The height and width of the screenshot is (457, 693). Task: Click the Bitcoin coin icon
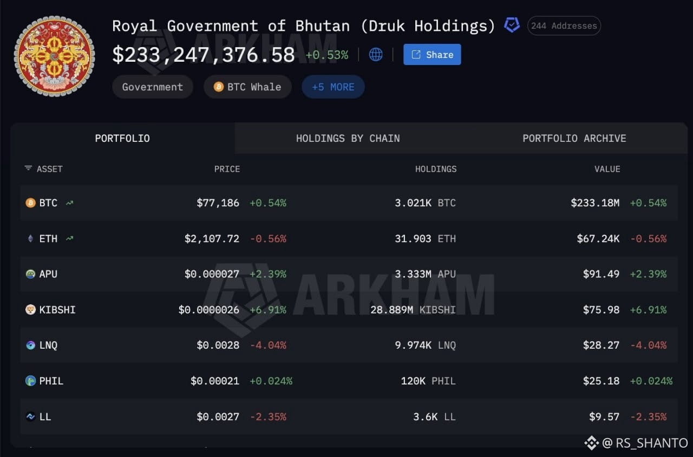[x=31, y=203]
